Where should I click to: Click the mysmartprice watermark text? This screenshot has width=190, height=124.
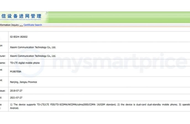coord(119,61)
